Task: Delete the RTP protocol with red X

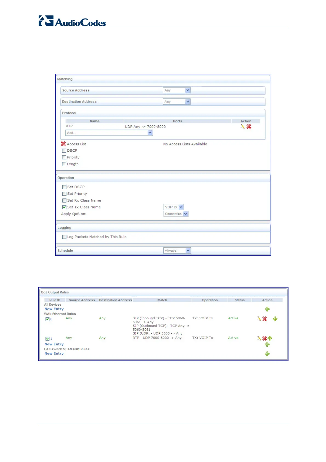Action: pos(249,126)
